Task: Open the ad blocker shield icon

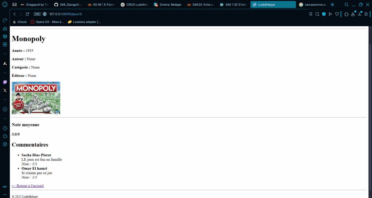Action: click(x=324, y=14)
